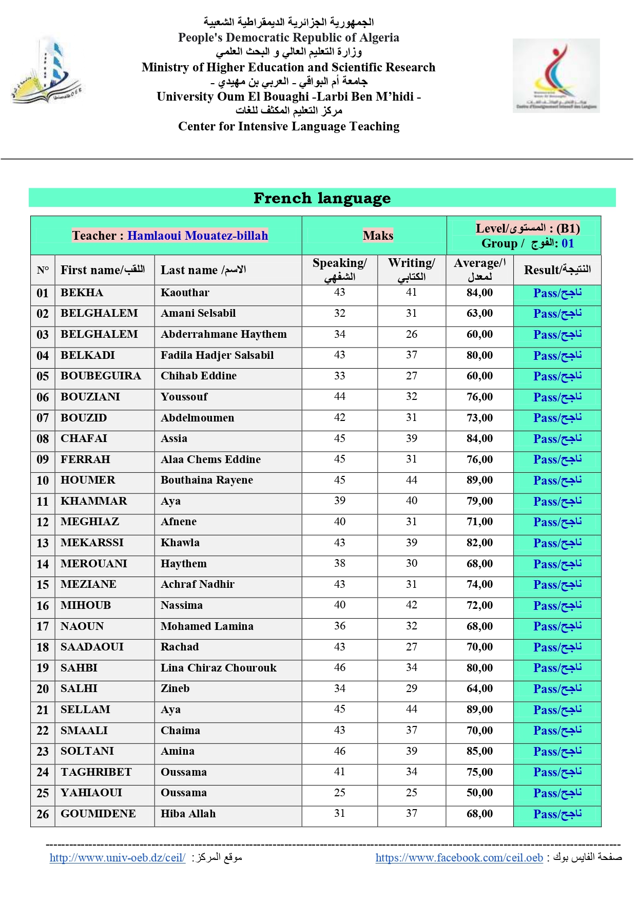Screen dimensions: 637x901
Task: Click the language center logo at top right
Action: coord(556,75)
